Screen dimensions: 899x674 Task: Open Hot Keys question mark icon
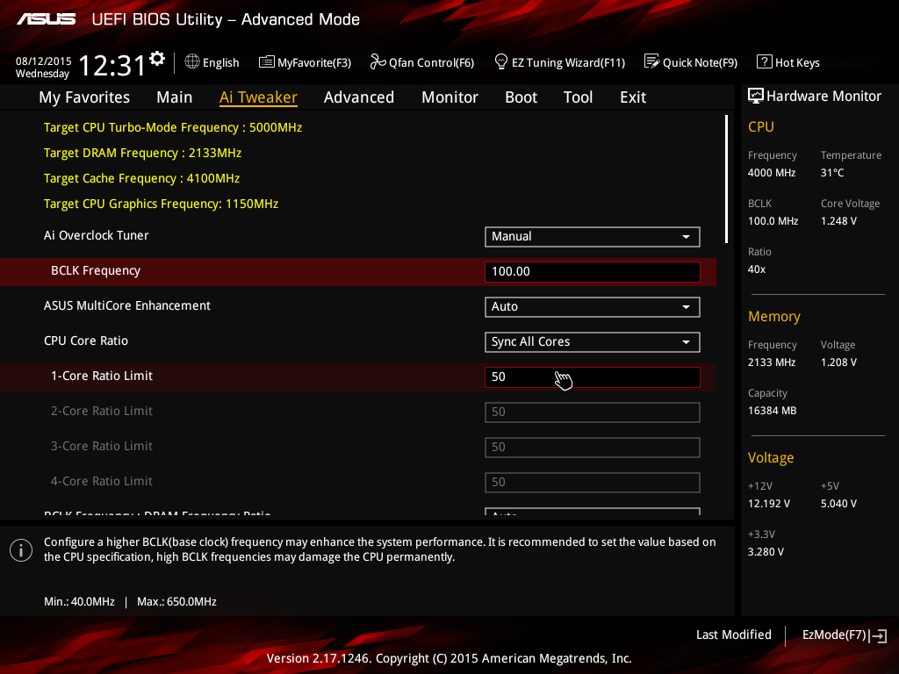click(765, 61)
